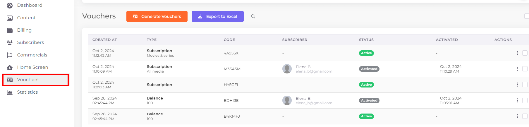Click the Statistics chart icon

(x=10, y=92)
